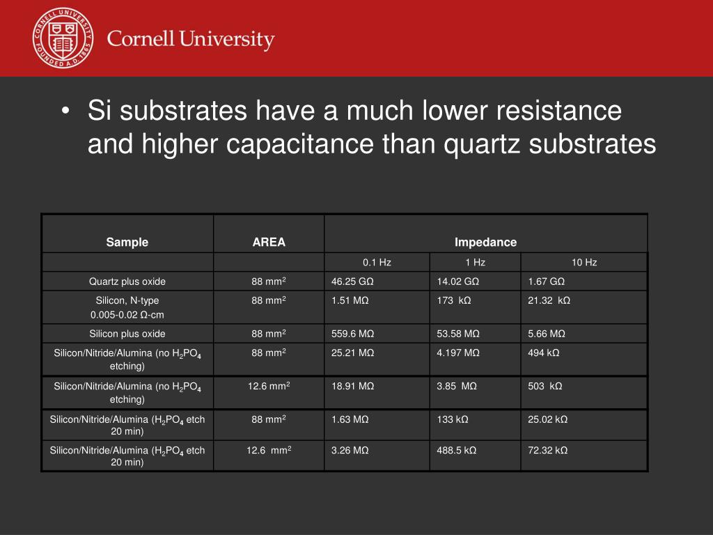
Task: Click the 12.6 mm² area in the 3.26 MΩ row
Action: [269, 451]
